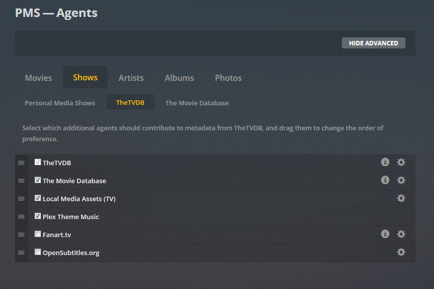This screenshot has height=289, width=434.
Task: Uncheck Local Media Assets (TV) agent
Action: pos(38,198)
